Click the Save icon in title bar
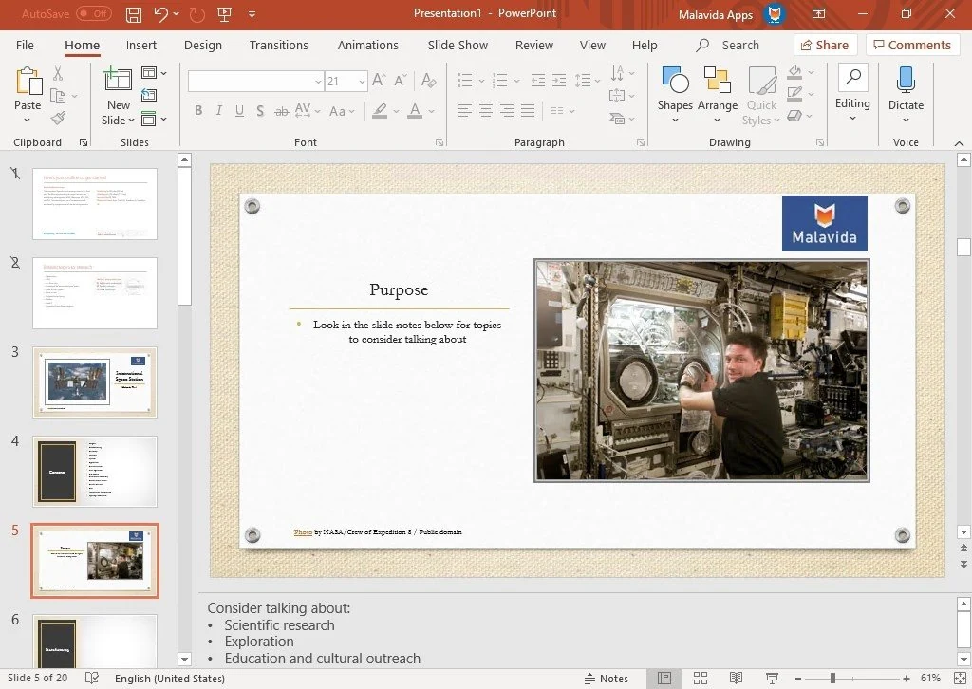This screenshot has width=972, height=689. pyautogui.click(x=134, y=13)
